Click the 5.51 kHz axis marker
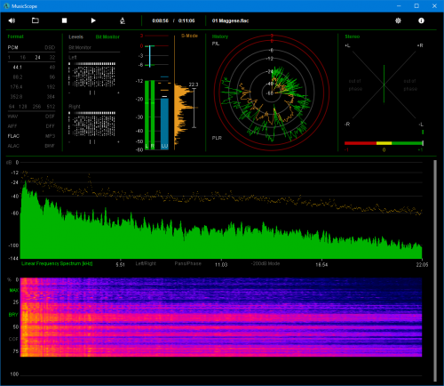This screenshot has width=444, height=386. 120,265
